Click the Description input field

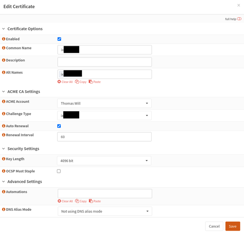pos(104,62)
